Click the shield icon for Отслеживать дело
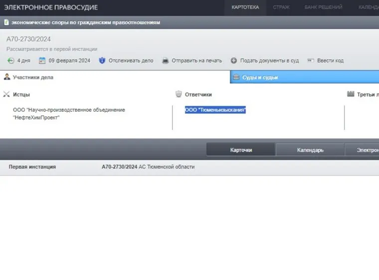 102,61
